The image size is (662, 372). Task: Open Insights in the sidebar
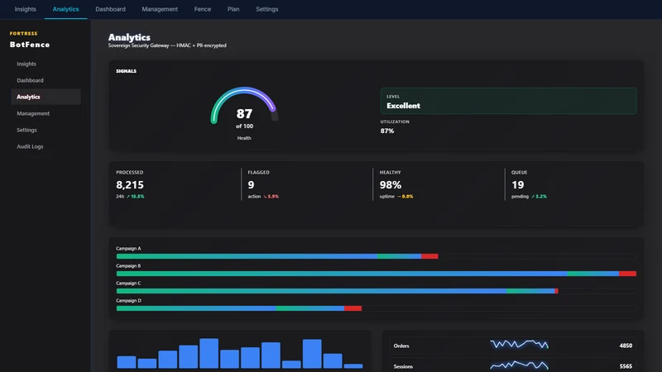[46, 64]
